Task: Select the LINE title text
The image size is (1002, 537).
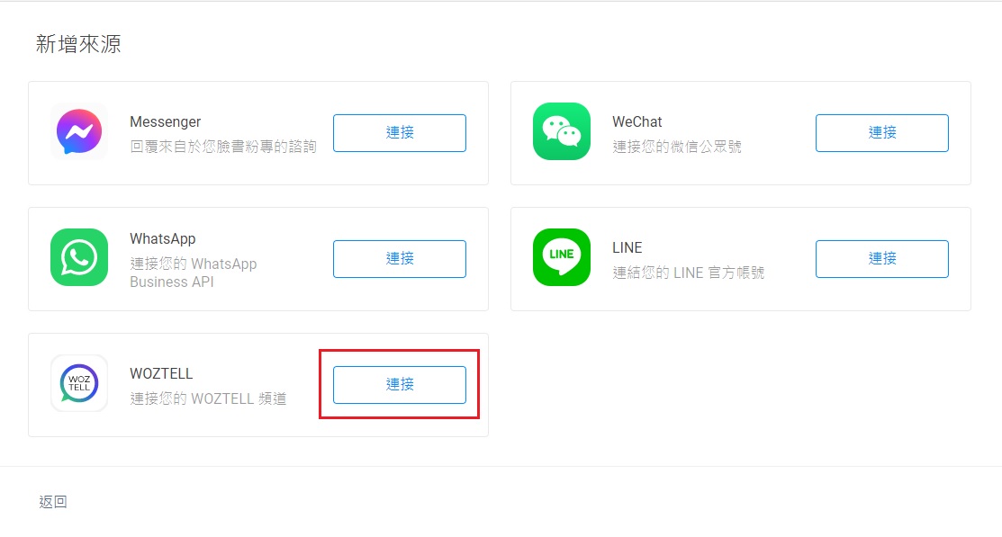Action: (627, 247)
